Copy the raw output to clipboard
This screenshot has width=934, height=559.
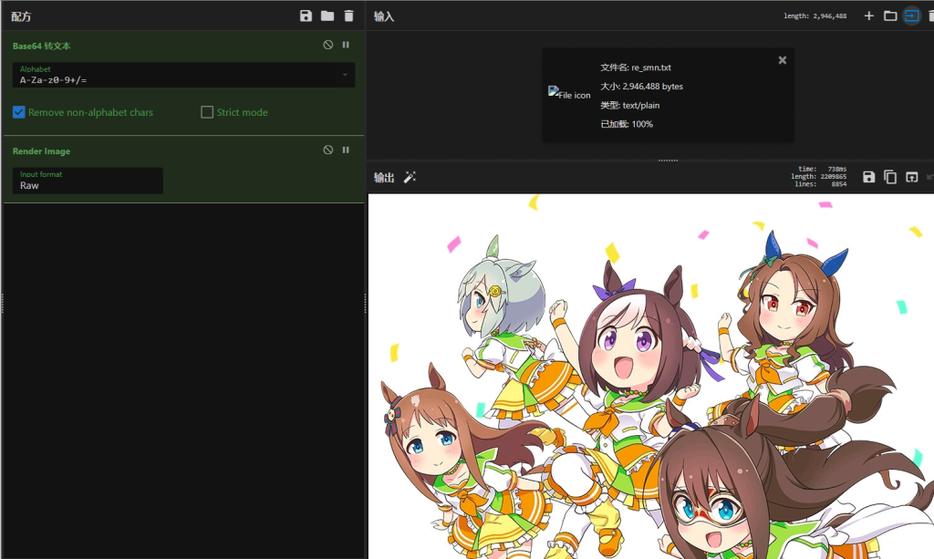point(890,177)
